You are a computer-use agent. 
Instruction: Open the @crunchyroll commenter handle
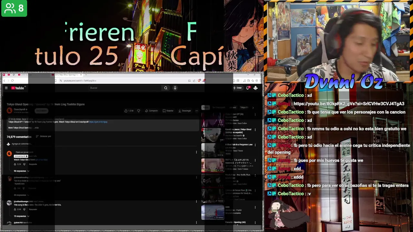tap(21, 156)
